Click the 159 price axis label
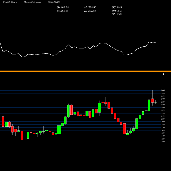Viewport: 171px width, 171px height. coord(163,133)
